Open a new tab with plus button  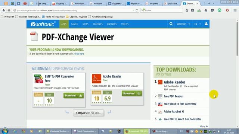[209, 3]
